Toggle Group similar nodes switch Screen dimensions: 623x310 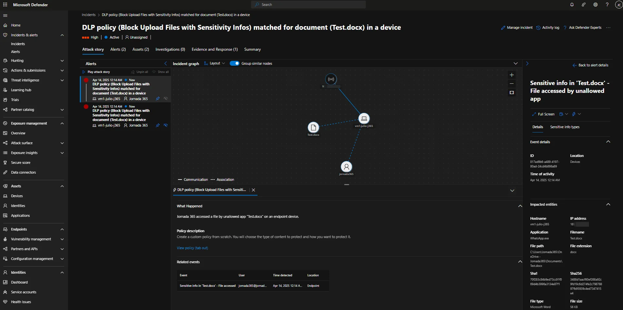click(235, 63)
